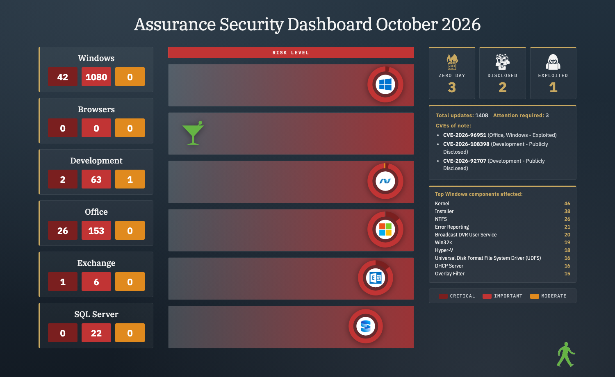615x377 pixels.
Task: Click the Disclosed count 2
Action: tap(503, 87)
